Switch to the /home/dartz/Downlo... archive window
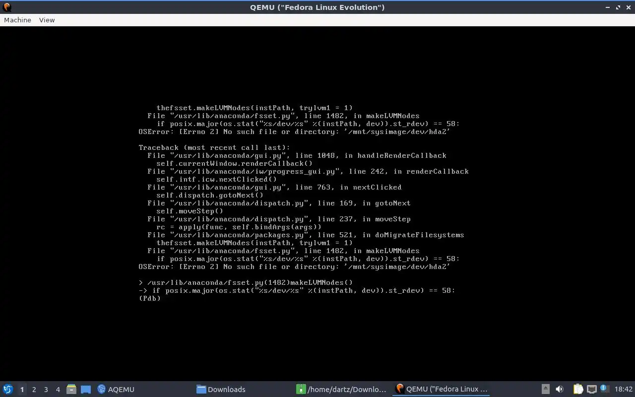 (341, 390)
